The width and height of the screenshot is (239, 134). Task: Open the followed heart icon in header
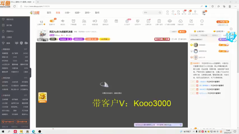click(x=173, y=12)
